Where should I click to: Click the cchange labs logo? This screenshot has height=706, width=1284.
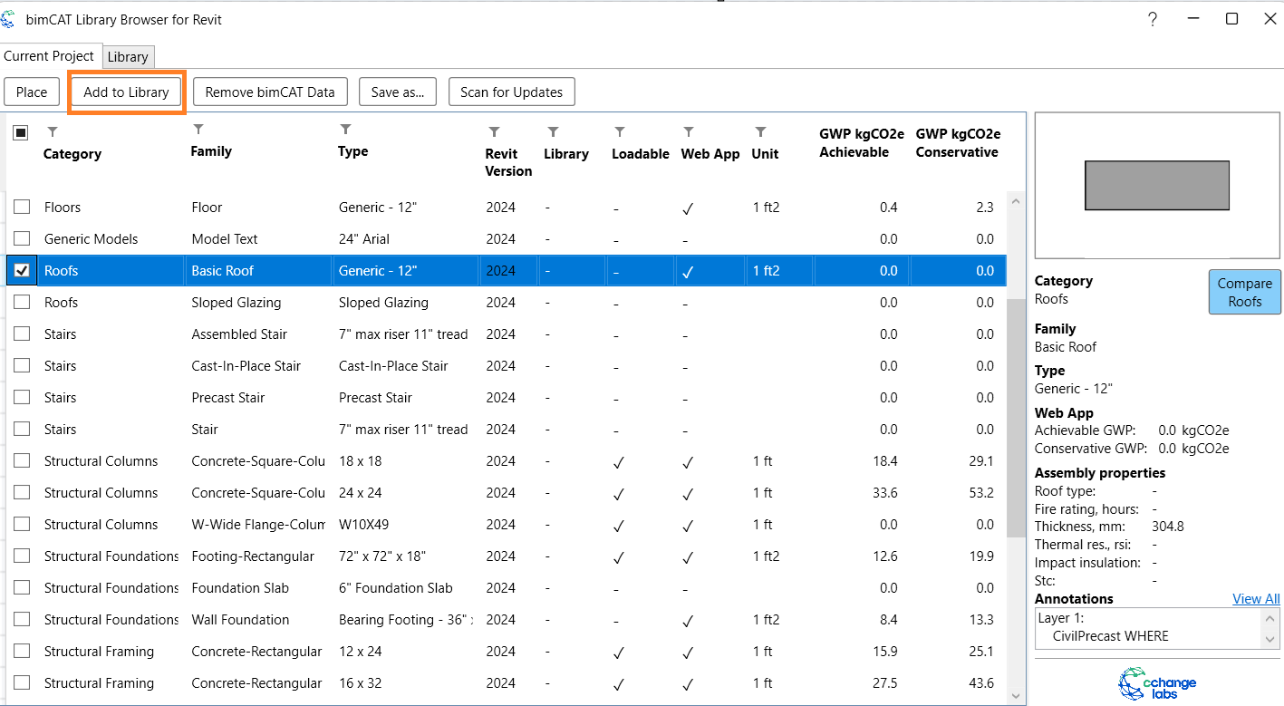tap(1157, 682)
